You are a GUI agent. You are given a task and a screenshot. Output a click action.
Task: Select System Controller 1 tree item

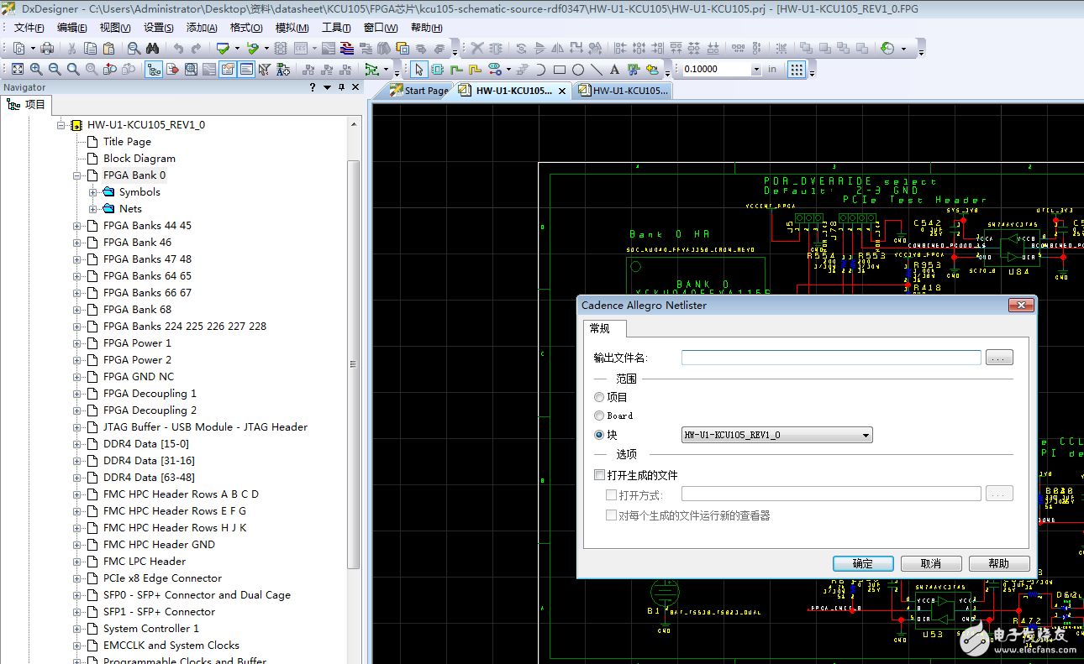pos(151,629)
